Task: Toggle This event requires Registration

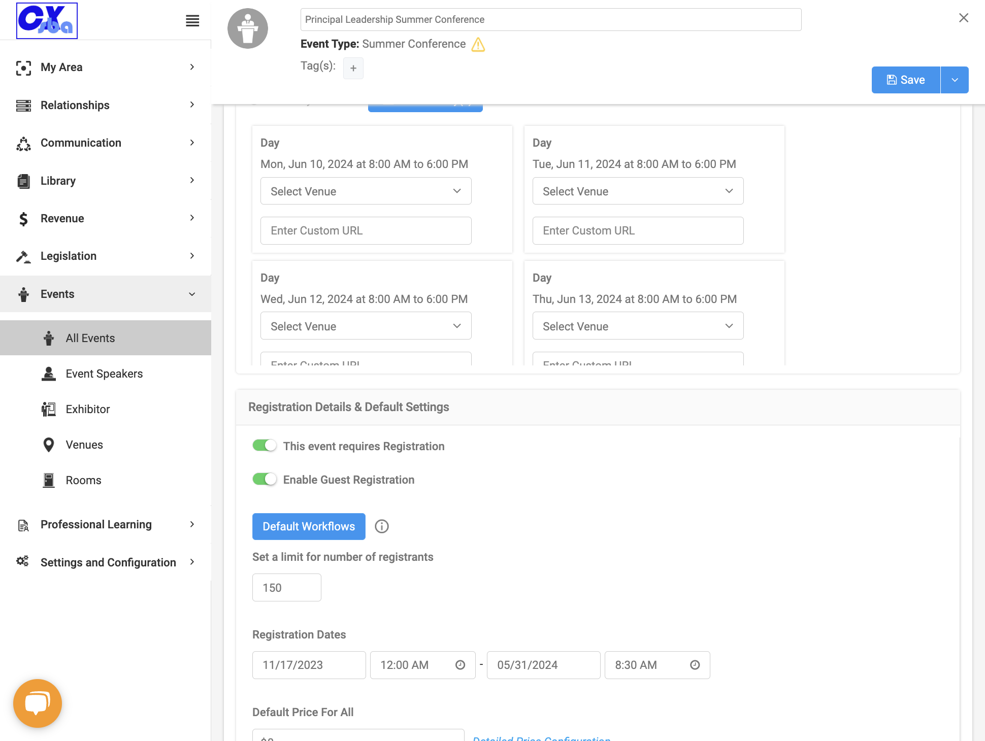Action: [x=265, y=446]
